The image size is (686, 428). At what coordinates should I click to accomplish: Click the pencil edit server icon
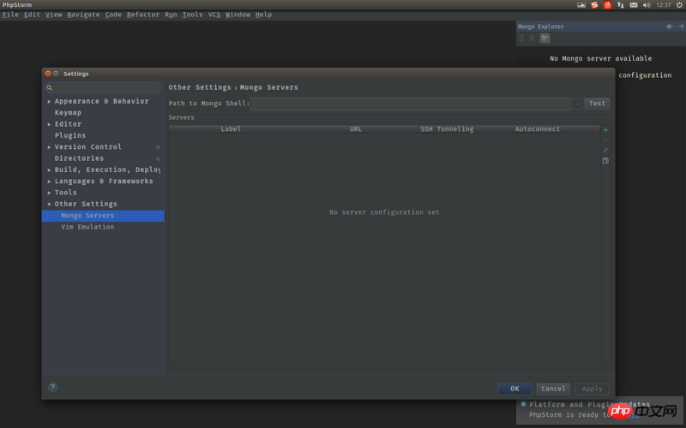coord(605,151)
